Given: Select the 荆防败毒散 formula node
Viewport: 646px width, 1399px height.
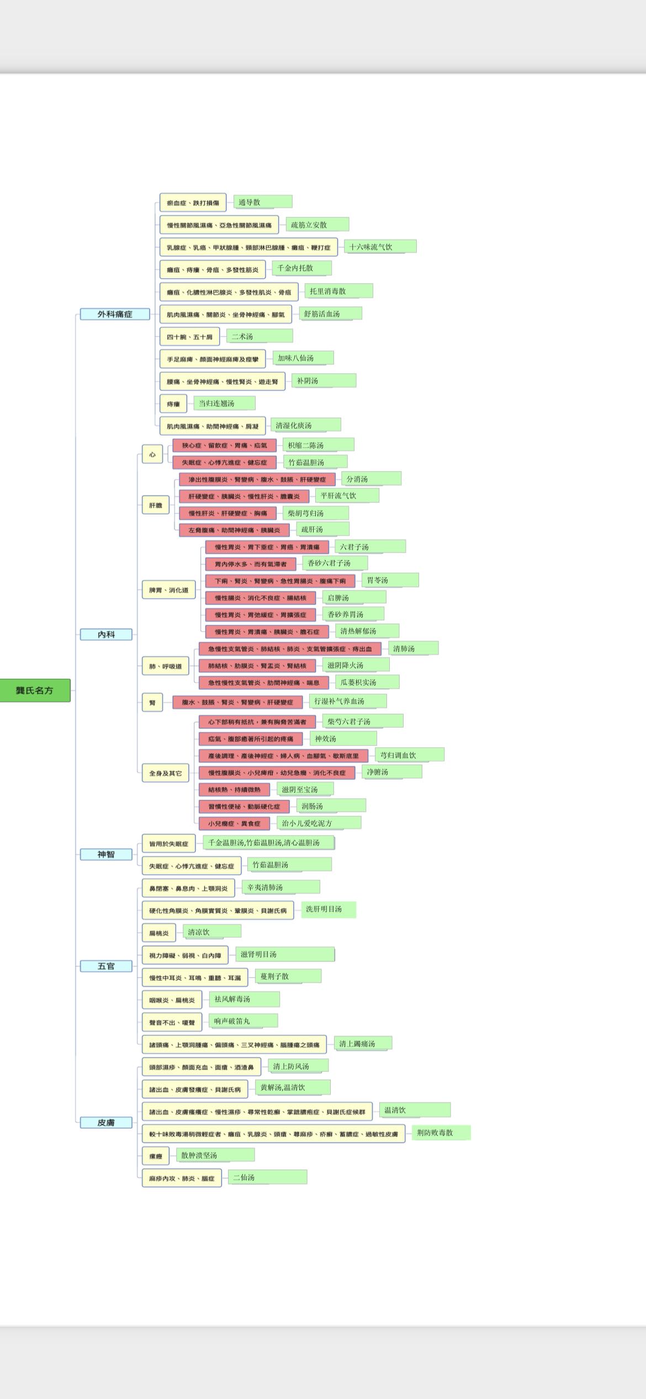Looking at the screenshot, I should (441, 1133).
